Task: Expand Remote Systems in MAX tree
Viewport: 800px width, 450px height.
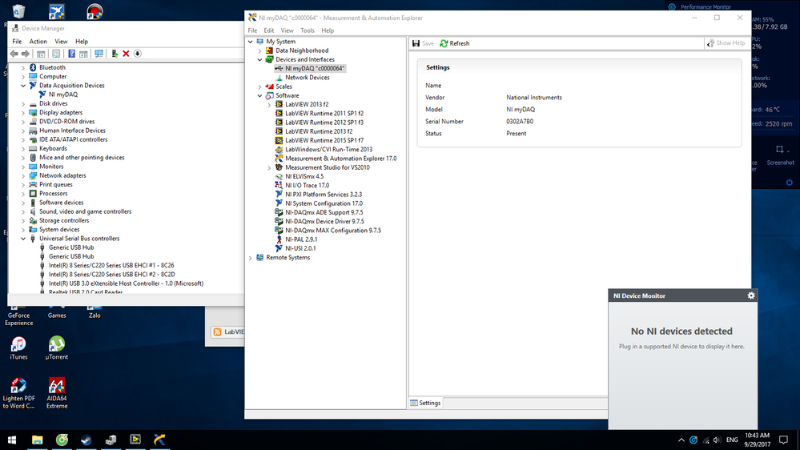Action: click(x=251, y=258)
